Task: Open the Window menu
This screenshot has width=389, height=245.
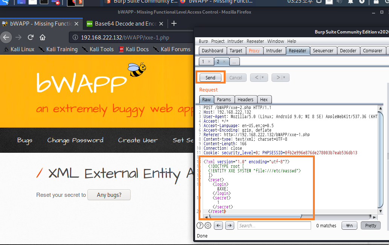Action: (x=275, y=41)
